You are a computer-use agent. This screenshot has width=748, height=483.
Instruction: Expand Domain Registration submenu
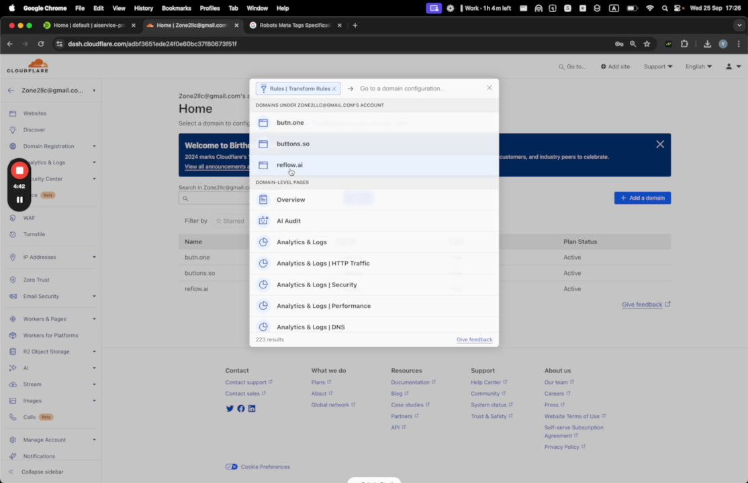pos(94,146)
